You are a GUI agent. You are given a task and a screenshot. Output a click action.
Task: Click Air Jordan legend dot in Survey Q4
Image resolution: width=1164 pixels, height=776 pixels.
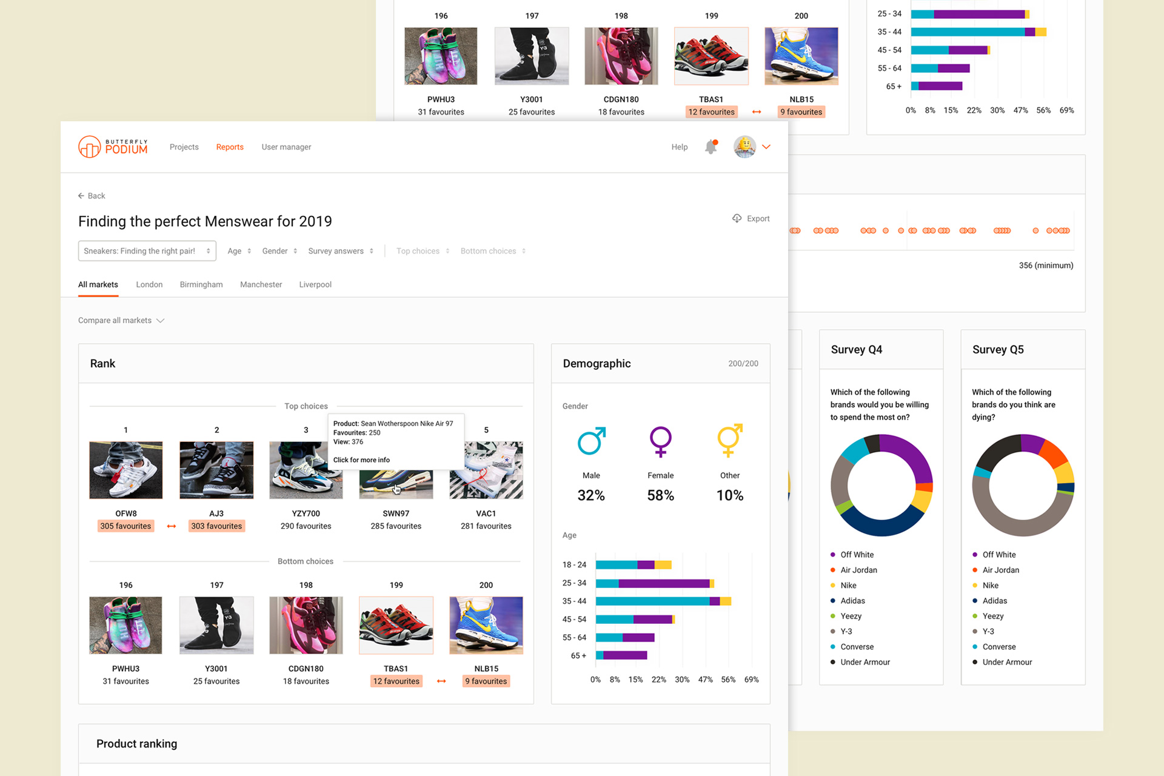pos(833,570)
